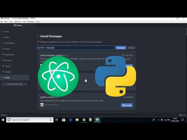Select the Packages search filter button
The width and height of the screenshot is (187, 140).
tap(121, 48)
